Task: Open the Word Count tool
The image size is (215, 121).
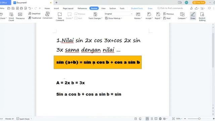Action: tap(11, 16)
